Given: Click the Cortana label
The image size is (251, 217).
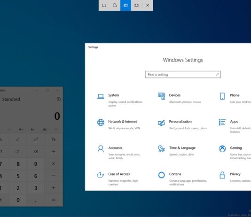Looking at the screenshot, I should pyautogui.click(x=175, y=174).
